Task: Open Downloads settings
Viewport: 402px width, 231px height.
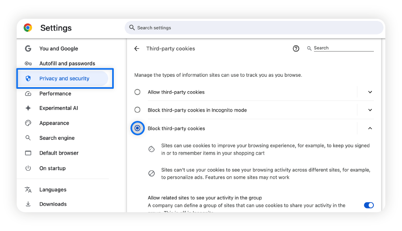Action: tap(53, 204)
